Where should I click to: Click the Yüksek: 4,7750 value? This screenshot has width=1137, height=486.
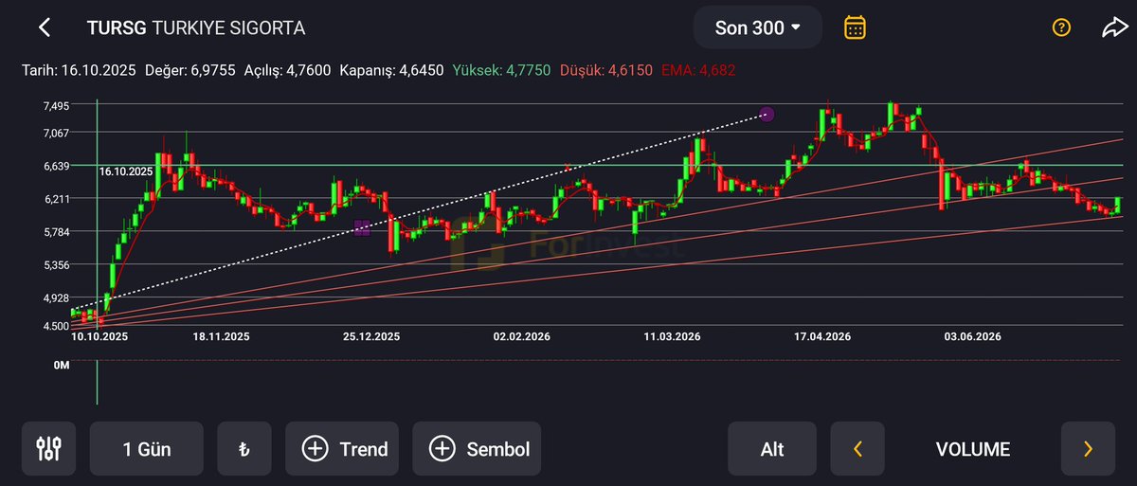coord(502,70)
